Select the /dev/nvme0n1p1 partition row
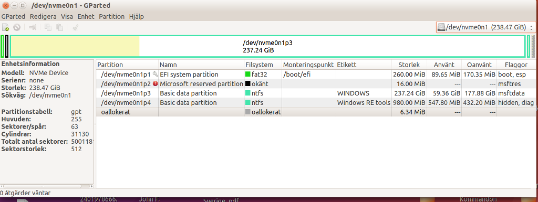Screen dimensions: 538x202 coord(316,74)
